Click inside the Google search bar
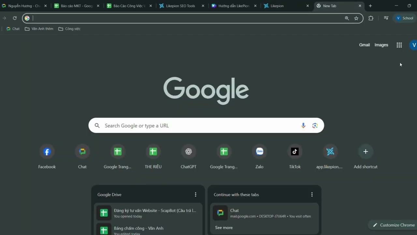The width and height of the screenshot is (417, 235). (195, 125)
